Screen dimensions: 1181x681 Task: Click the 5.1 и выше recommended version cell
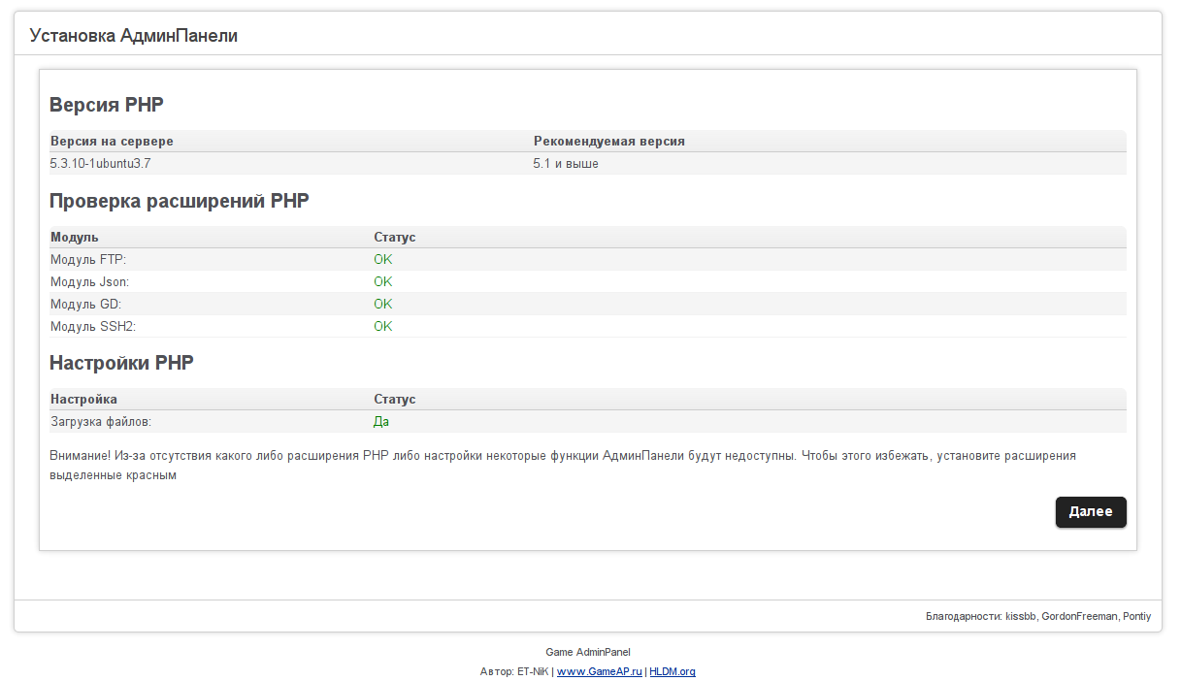point(566,164)
